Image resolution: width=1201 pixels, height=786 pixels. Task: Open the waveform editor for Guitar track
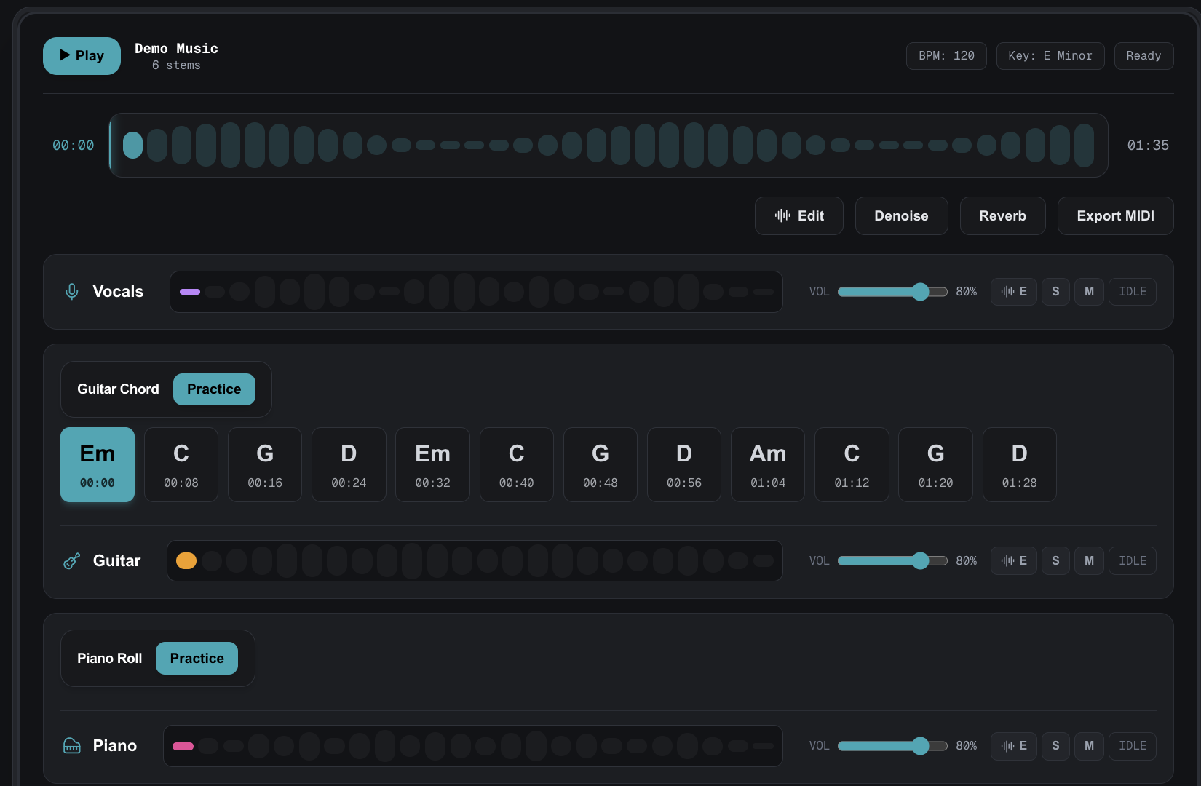[1013, 561]
